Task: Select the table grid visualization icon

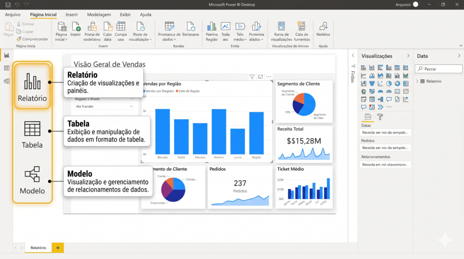Action: point(372,99)
